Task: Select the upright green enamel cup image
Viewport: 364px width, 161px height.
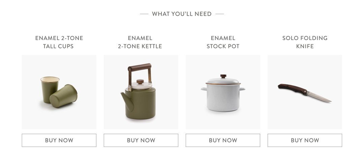Action: 49,89
